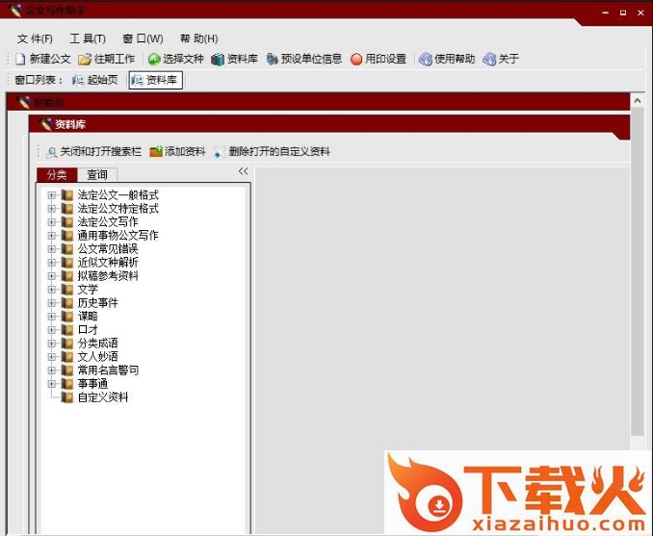Toggle search bar with 关闭和打开搜索栏

(x=52, y=151)
